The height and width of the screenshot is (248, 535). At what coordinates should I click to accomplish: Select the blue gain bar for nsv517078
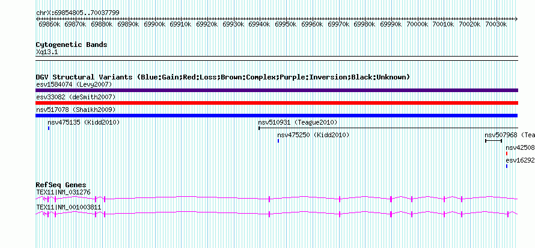(277, 116)
